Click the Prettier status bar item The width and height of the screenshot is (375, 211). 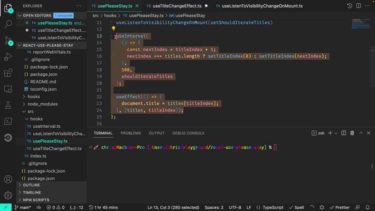(339, 207)
